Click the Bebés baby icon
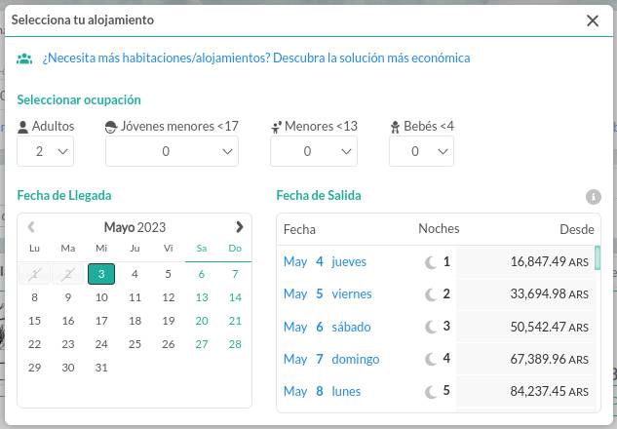 395,127
